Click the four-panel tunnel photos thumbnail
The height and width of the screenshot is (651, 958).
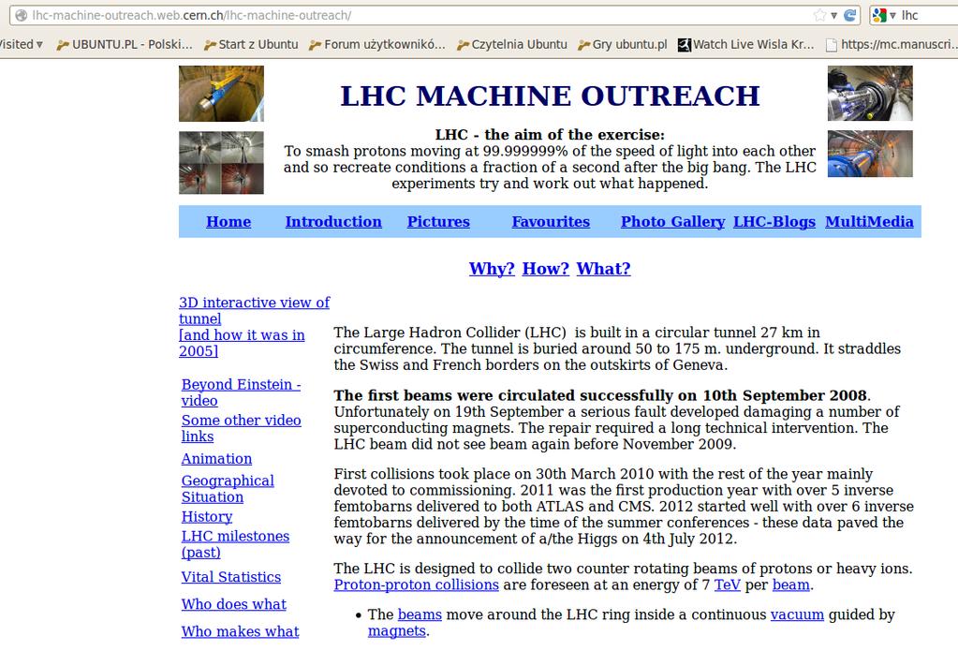coord(221,163)
